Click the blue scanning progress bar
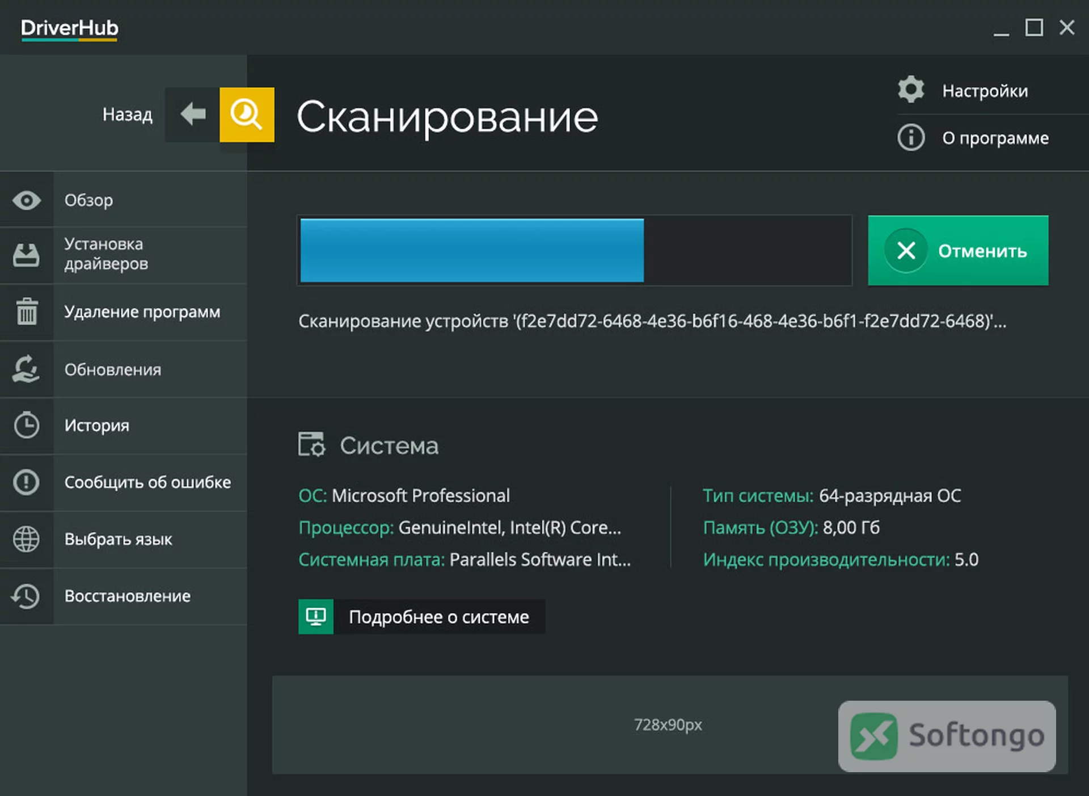The height and width of the screenshot is (796, 1089). (575, 250)
